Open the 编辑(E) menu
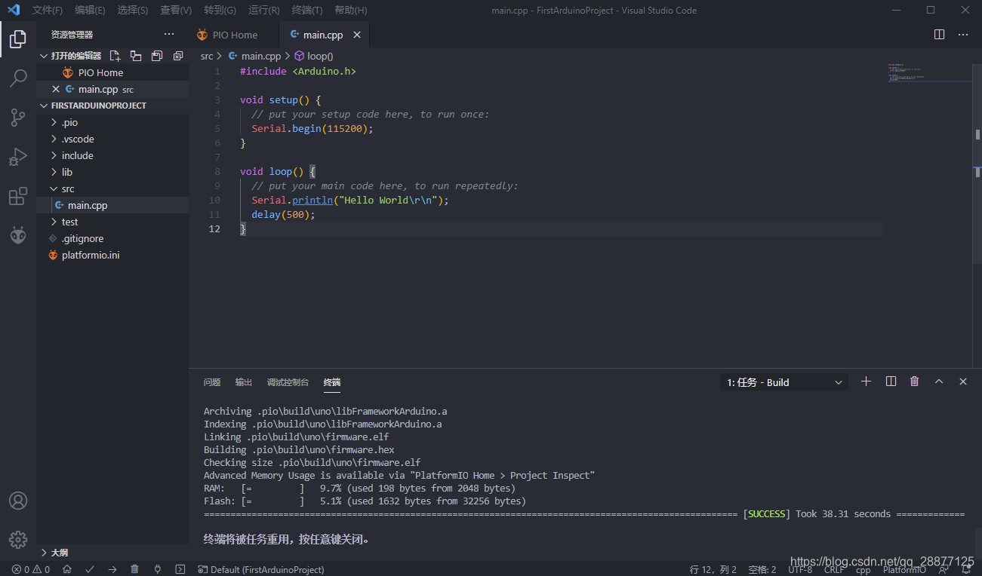The height and width of the screenshot is (576, 982). [90, 11]
